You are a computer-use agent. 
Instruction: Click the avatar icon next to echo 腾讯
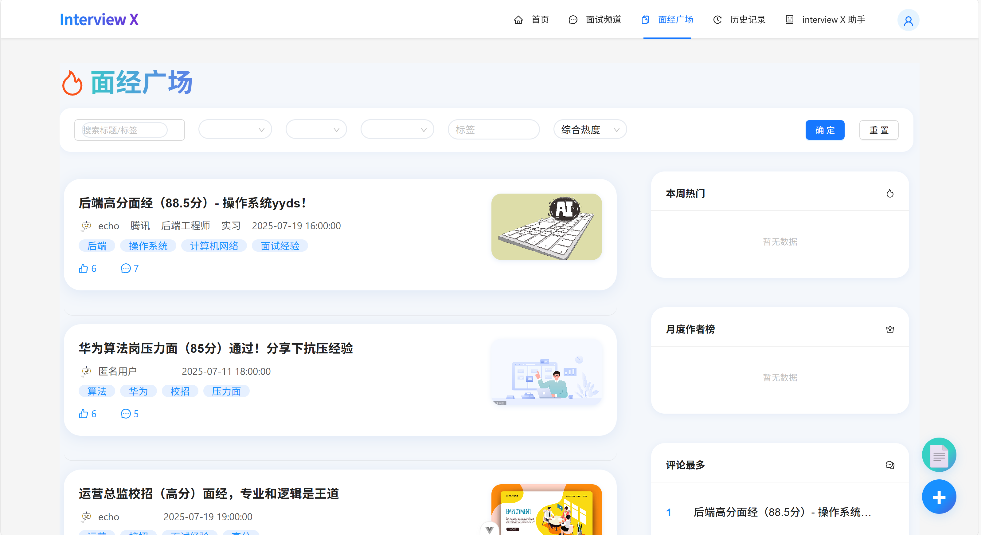click(x=86, y=226)
